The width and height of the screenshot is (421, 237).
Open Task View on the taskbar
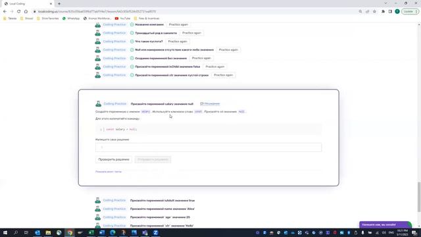(x=26, y=232)
